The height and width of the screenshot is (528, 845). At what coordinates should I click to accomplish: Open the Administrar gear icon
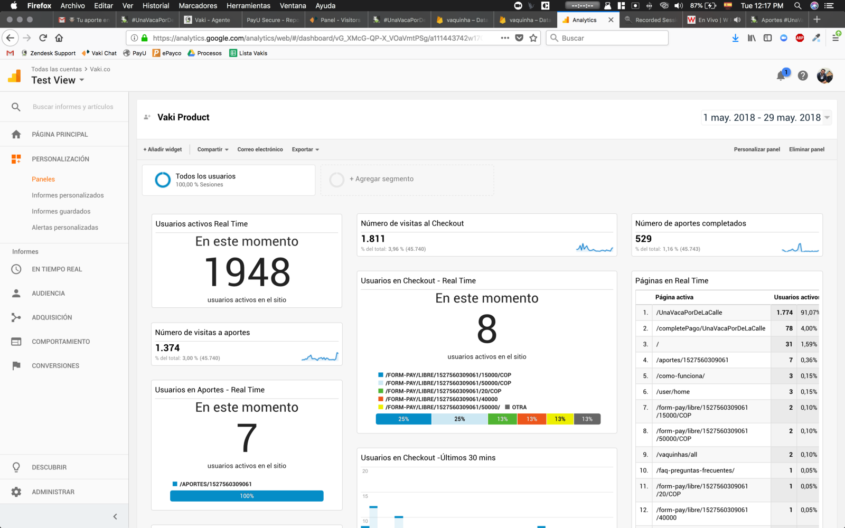click(16, 492)
